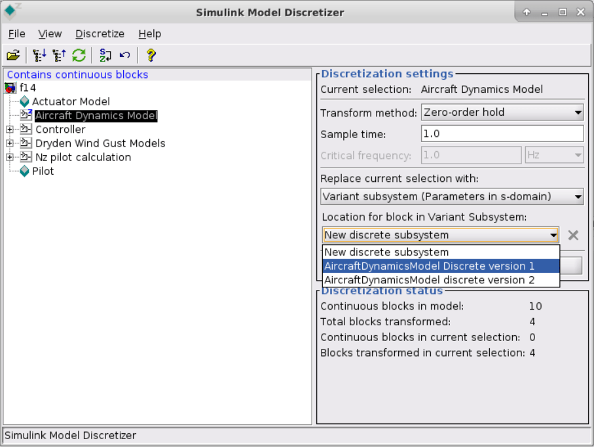The image size is (594, 447).
Task: Select Dryden Wind Gust Models item
Action: click(x=100, y=143)
